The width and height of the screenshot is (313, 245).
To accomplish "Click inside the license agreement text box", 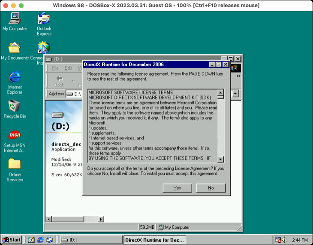I will tap(153, 125).
